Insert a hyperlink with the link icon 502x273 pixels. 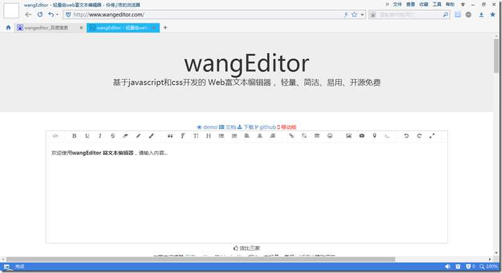(x=291, y=136)
